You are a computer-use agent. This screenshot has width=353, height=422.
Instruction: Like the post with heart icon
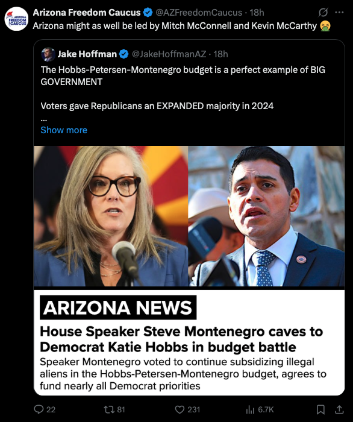tap(180, 409)
